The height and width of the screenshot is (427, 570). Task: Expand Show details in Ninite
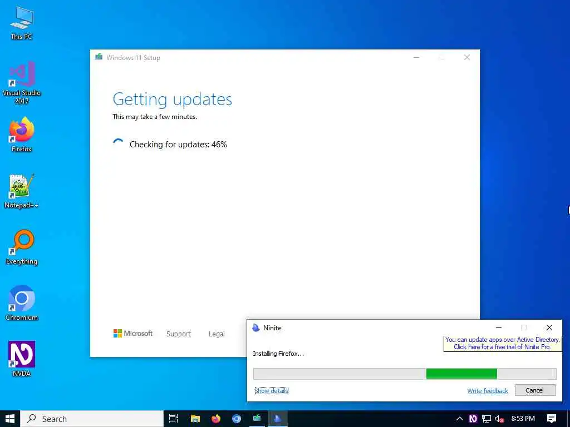coord(272,391)
